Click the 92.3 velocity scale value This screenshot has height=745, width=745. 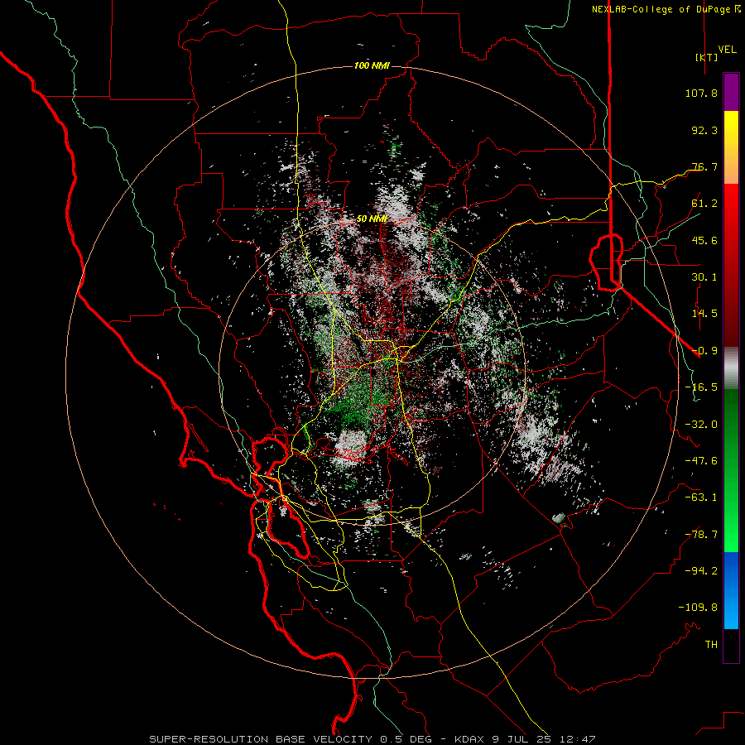click(x=704, y=130)
